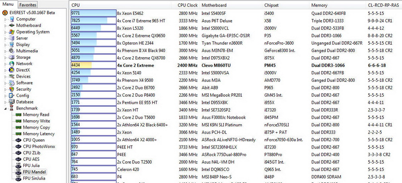The height and width of the screenshot is (183, 402).
Task: Click the MSI MegaBook PR201 cell
Action: (222, 95)
